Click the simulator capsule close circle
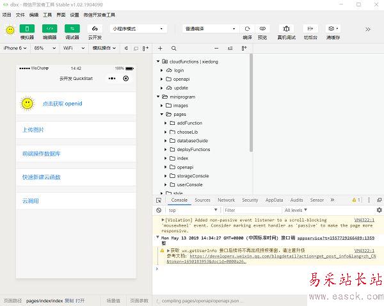Image resolution: width=384 pixels, height=306 pixels. click(126, 78)
